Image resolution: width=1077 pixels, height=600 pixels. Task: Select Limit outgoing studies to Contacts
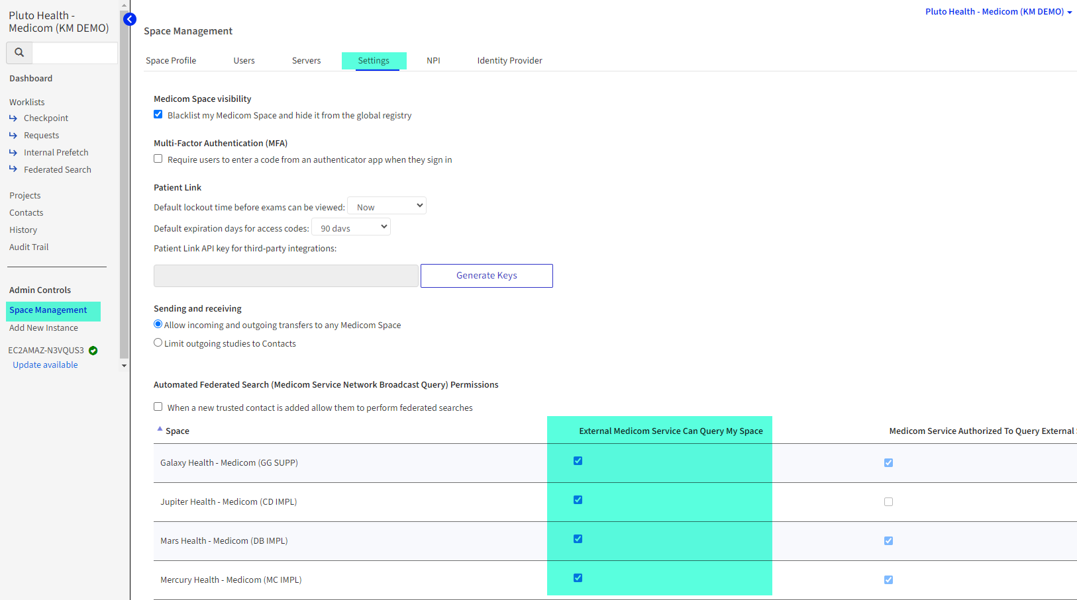158,342
